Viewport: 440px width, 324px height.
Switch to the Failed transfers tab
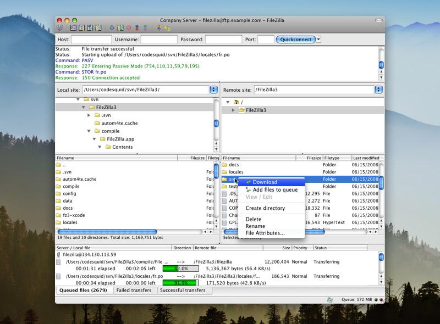point(134,291)
